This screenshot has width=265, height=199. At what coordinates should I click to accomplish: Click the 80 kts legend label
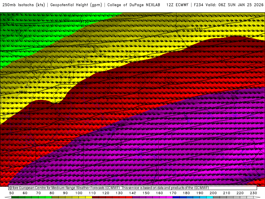(52, 193)
